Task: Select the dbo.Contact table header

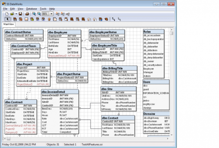Action: tap(118, 118)
